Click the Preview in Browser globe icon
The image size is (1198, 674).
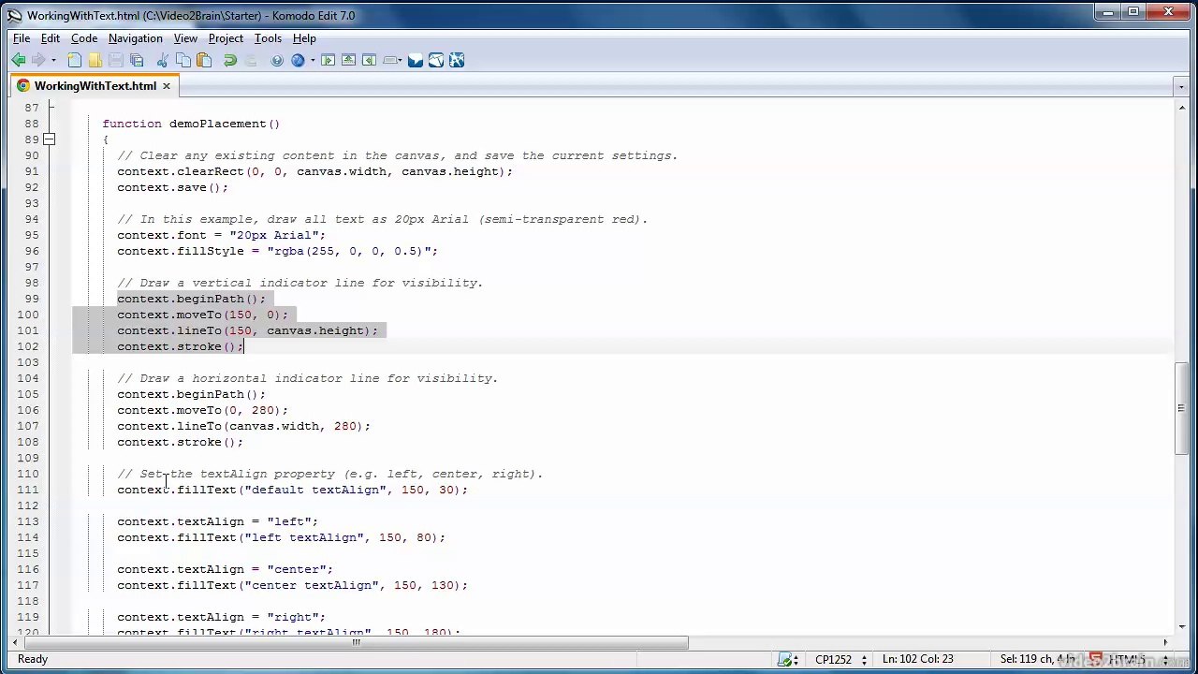(298, 60)
